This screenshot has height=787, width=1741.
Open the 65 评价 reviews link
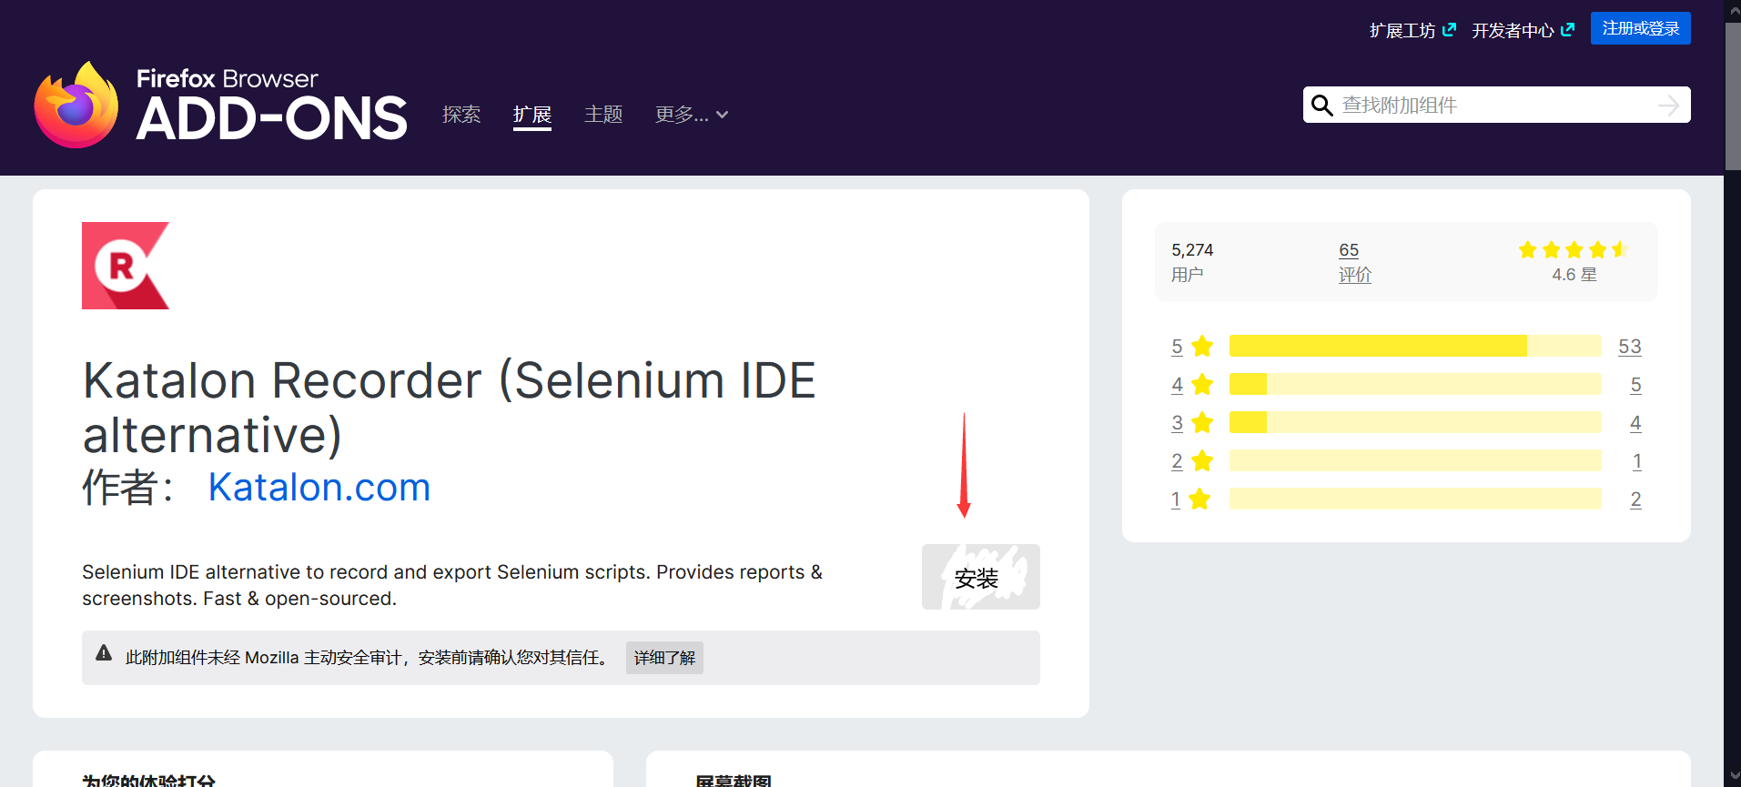[1354, 262]
